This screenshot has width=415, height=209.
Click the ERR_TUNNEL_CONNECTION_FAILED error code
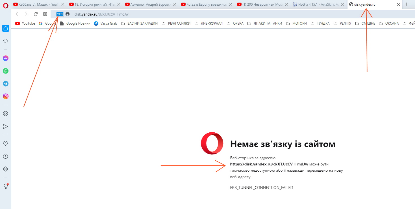pos(262,188)
